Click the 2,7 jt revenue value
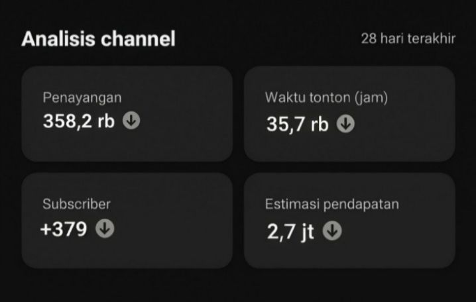 (x=290, y=232)
